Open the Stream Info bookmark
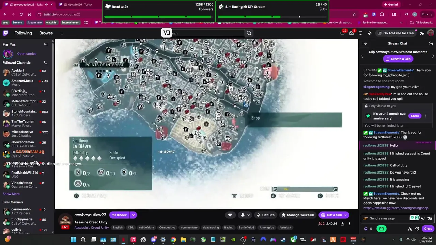 34,23
